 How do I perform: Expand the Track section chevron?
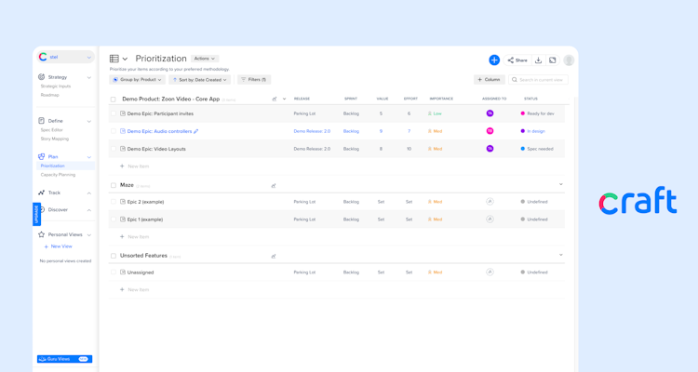pos(89,193)
